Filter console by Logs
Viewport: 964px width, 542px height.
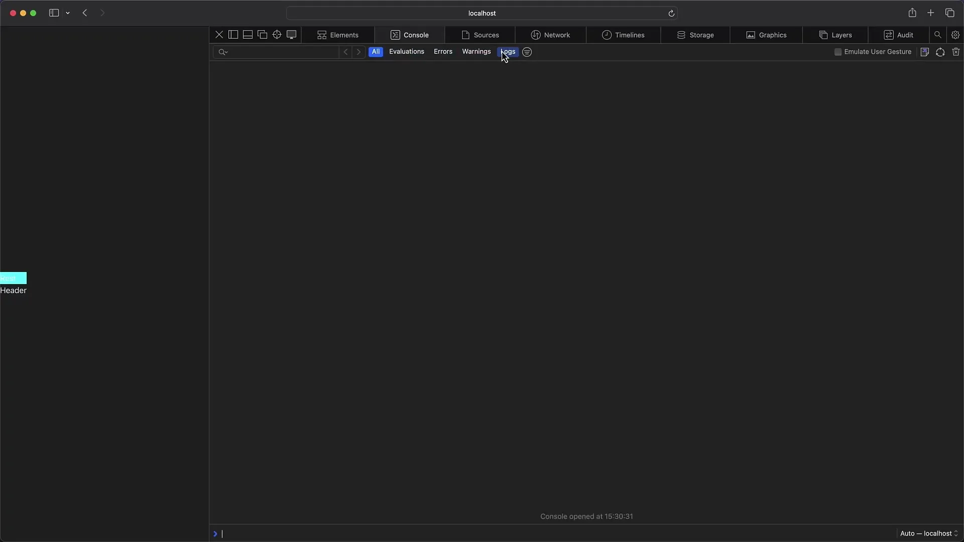click(508, 52)
